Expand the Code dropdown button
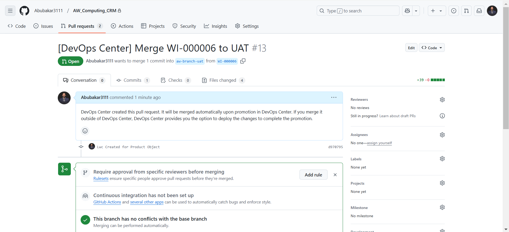The image size is (509, 232). click(432, 48)
